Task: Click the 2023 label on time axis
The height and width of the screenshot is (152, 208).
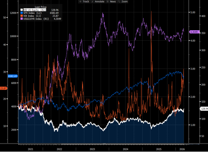Action: [x=92, y=149]
